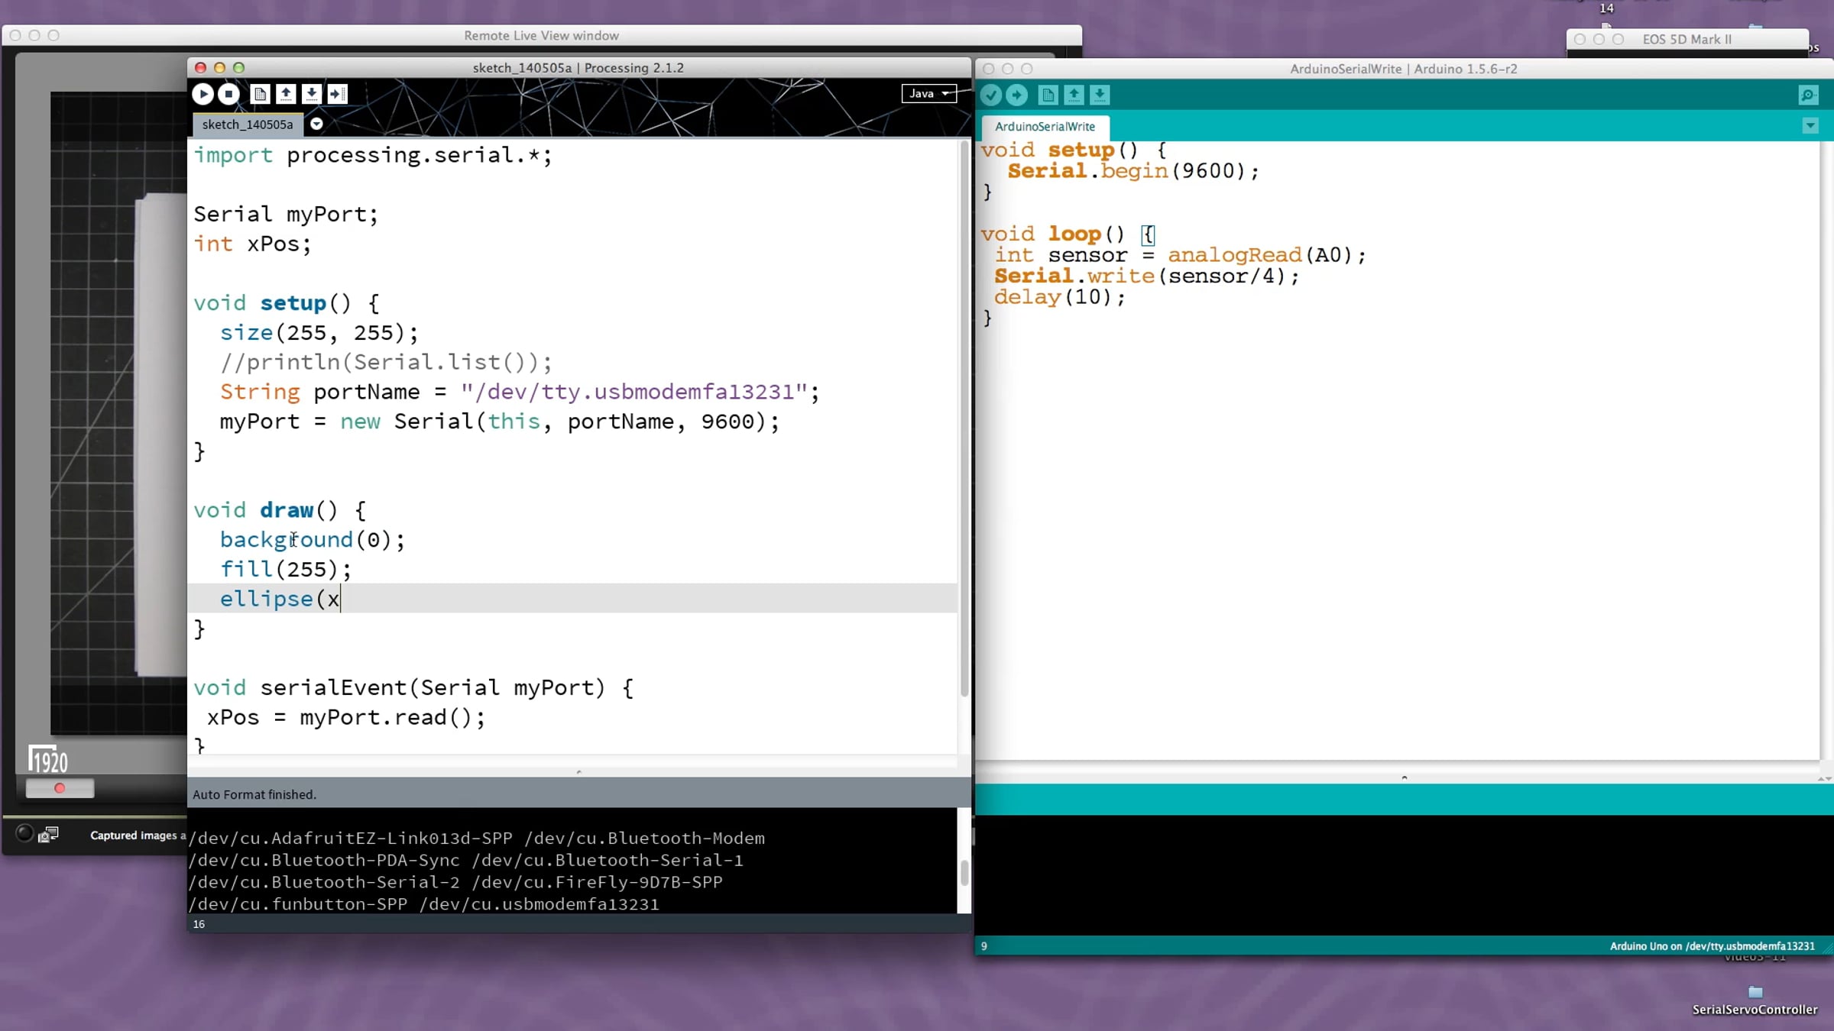This screenshot has width=1834, height=1031.
Task: Export the Processing application
Action: [337, 94]
